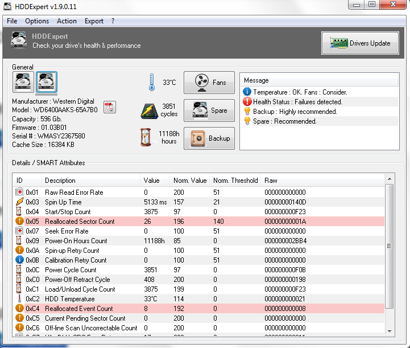Click 'Spare : Recommended.' message text
The width and height of the screenshot is (410, 348).
pyautogui.click(x=284, y=121)
